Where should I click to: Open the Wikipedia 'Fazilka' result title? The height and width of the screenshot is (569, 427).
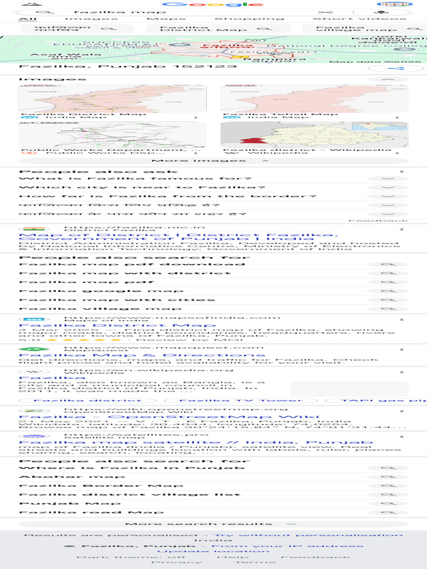pos(52,378)
